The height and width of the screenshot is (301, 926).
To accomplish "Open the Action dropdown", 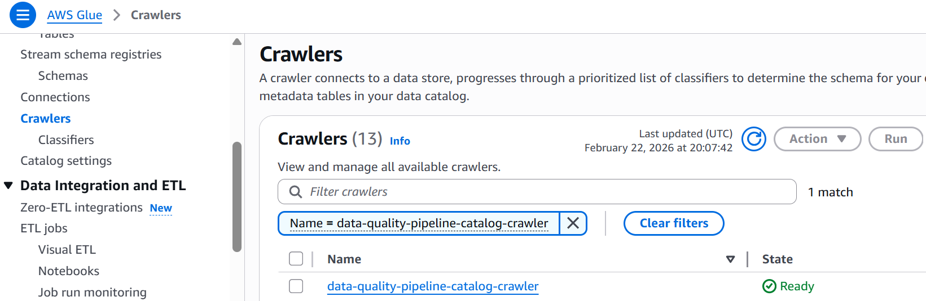I will (x=817, y=139).
